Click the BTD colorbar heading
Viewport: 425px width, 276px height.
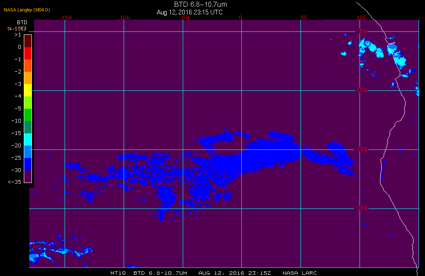coord(22,22)
